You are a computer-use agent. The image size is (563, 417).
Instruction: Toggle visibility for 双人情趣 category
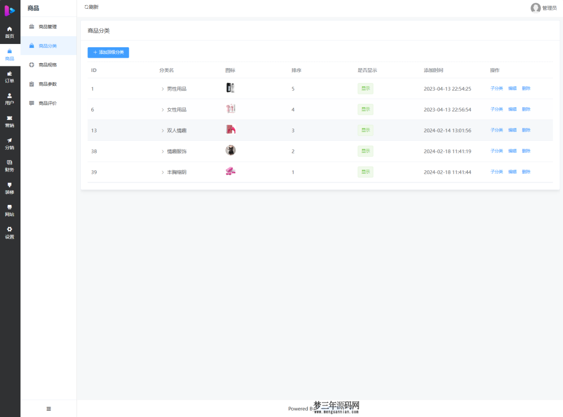tap(365, 130)
